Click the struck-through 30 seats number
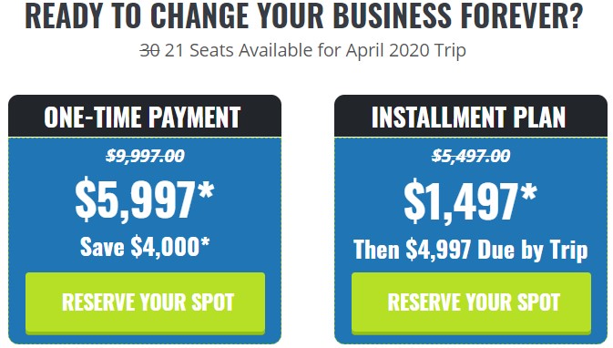This screenshot has height=348, width=613. point(149,50)
